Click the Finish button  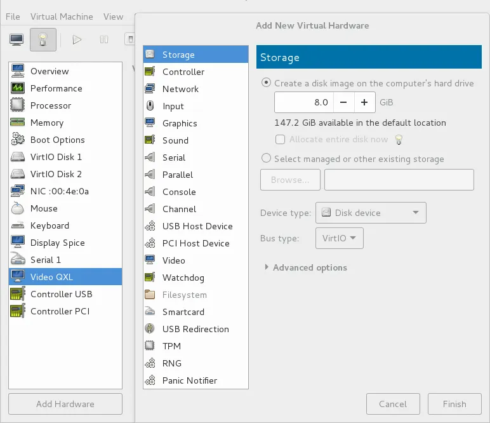454,404
